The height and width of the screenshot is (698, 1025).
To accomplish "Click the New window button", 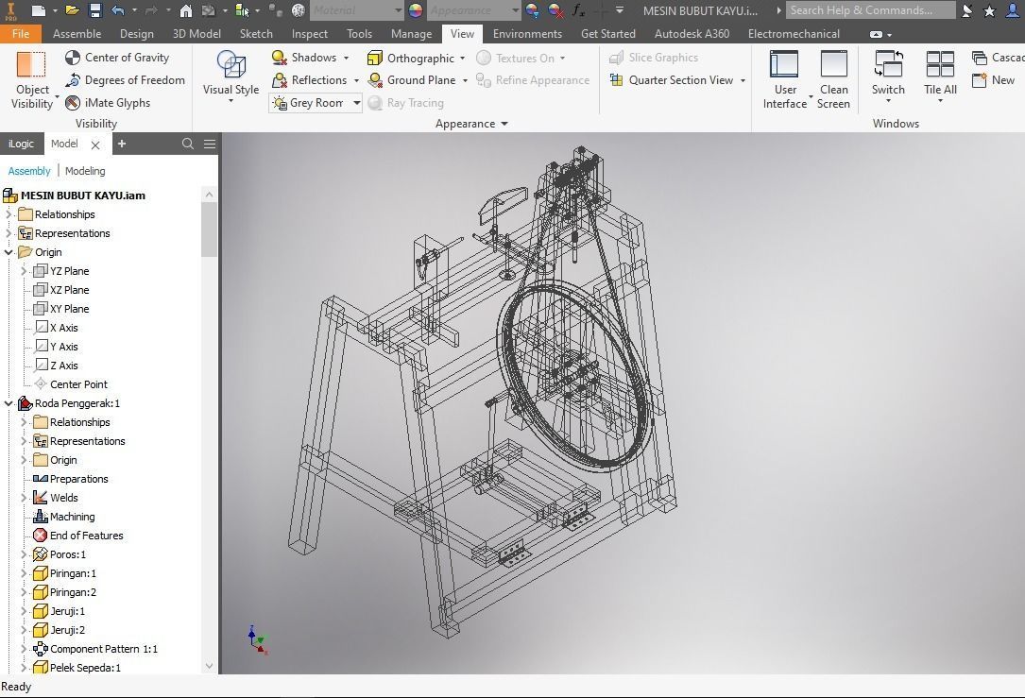I will click(994, 79).
